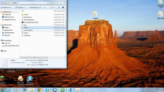This screenshot has height=92, width=164.
Task: Open the view options dropdown arrow
Action: [54, 7]
